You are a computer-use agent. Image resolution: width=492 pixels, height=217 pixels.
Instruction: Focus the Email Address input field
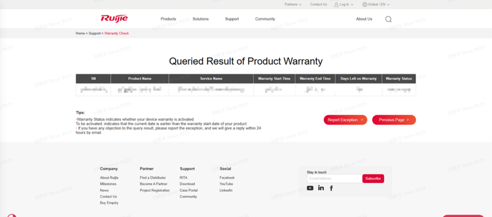(x=335, y=178)
